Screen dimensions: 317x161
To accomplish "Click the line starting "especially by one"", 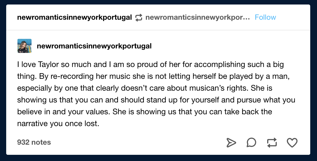I will [145, 88].
